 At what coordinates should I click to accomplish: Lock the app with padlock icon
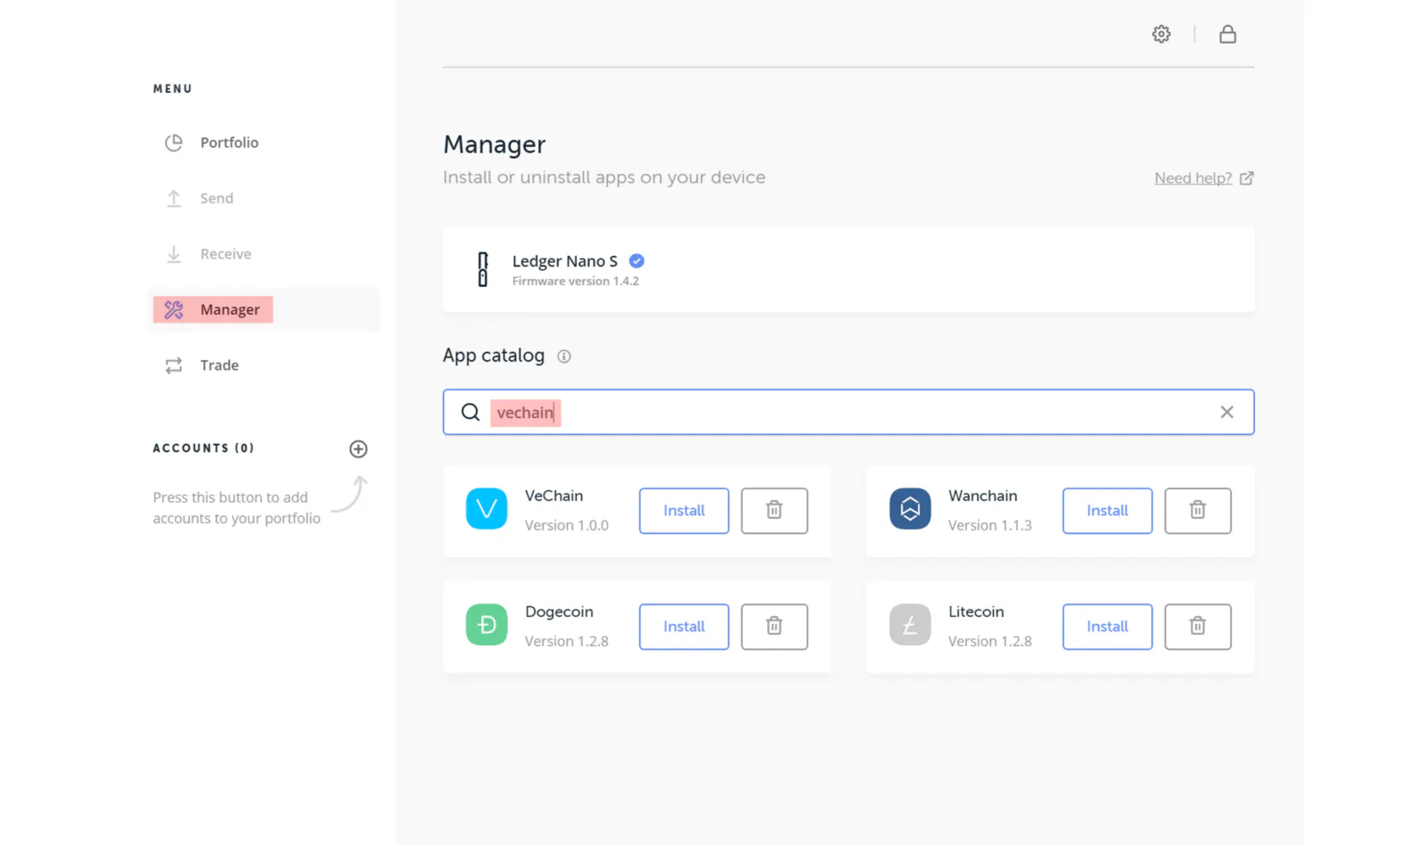tap(1227, 34)
